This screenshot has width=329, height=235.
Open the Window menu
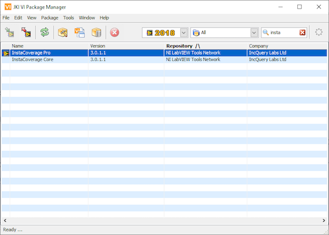[x=87, y=18]
